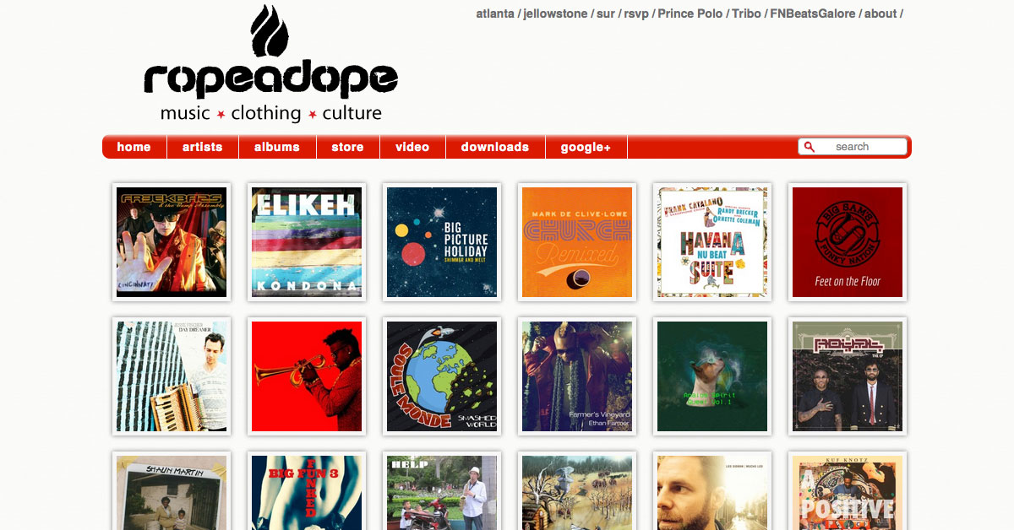The width and height of the screenshot is (1014, 530).
Task: Open the FNBeatsGalore top link
Action: coord(813,14)
